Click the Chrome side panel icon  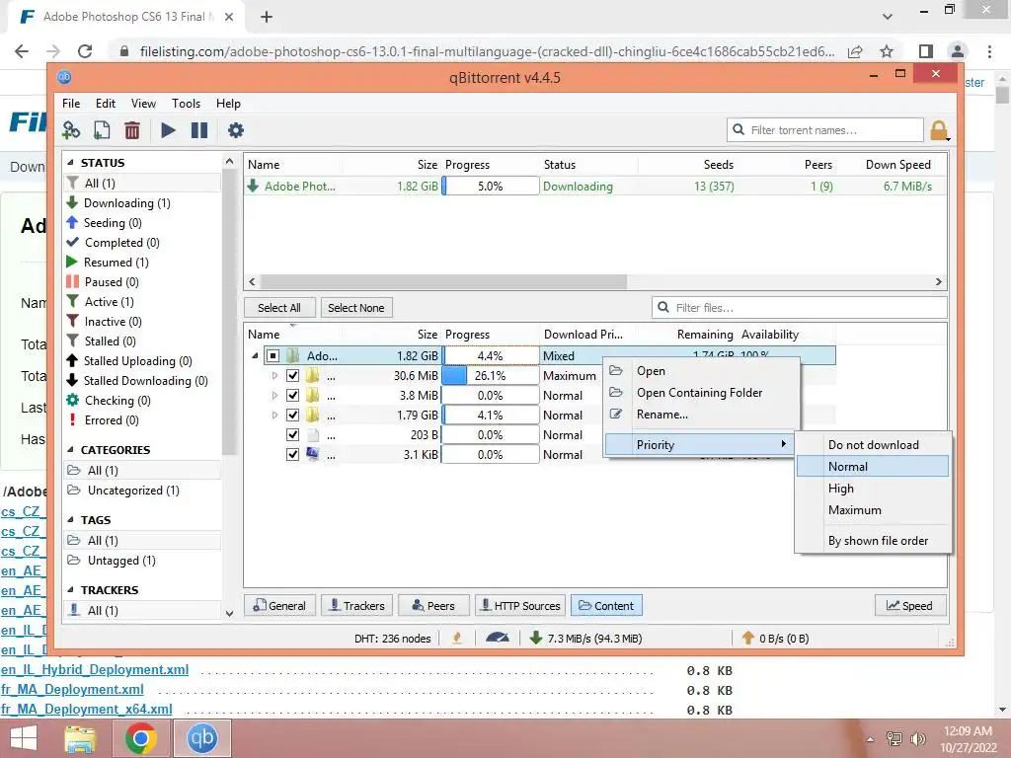pos(926,51)
